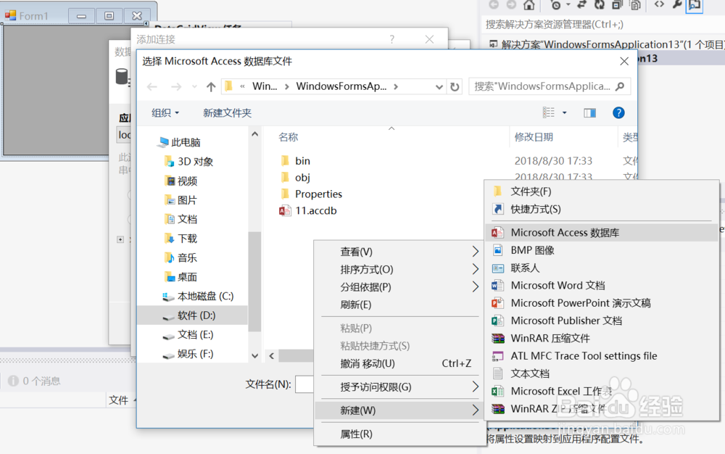Create a new WinRAR 压缩文件

point(602,339)
